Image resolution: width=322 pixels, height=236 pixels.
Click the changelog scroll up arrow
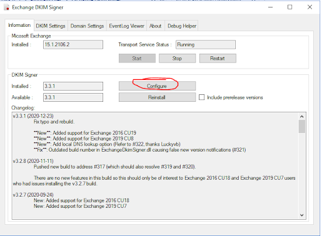pyautogui.click(x=302, y=117)
